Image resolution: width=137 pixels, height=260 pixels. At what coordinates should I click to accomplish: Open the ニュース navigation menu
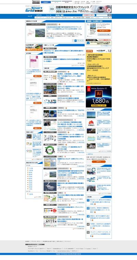49,15
